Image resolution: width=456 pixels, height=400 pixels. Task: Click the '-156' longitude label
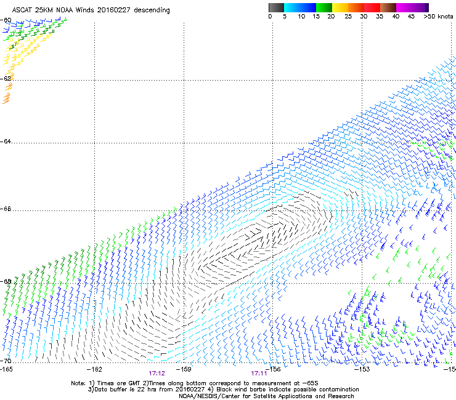[273, 369]
